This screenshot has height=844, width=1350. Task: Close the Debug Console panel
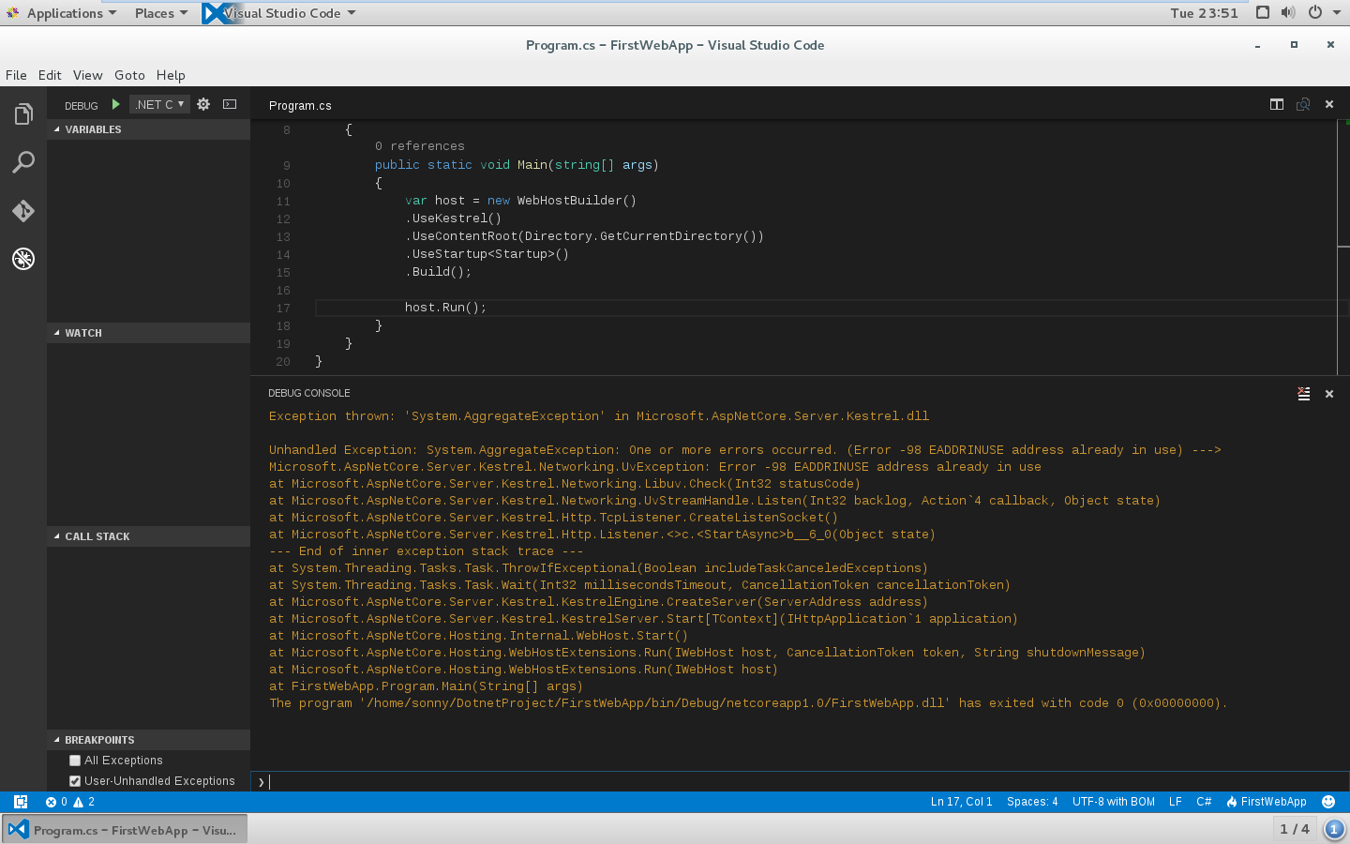[1329, 394]
